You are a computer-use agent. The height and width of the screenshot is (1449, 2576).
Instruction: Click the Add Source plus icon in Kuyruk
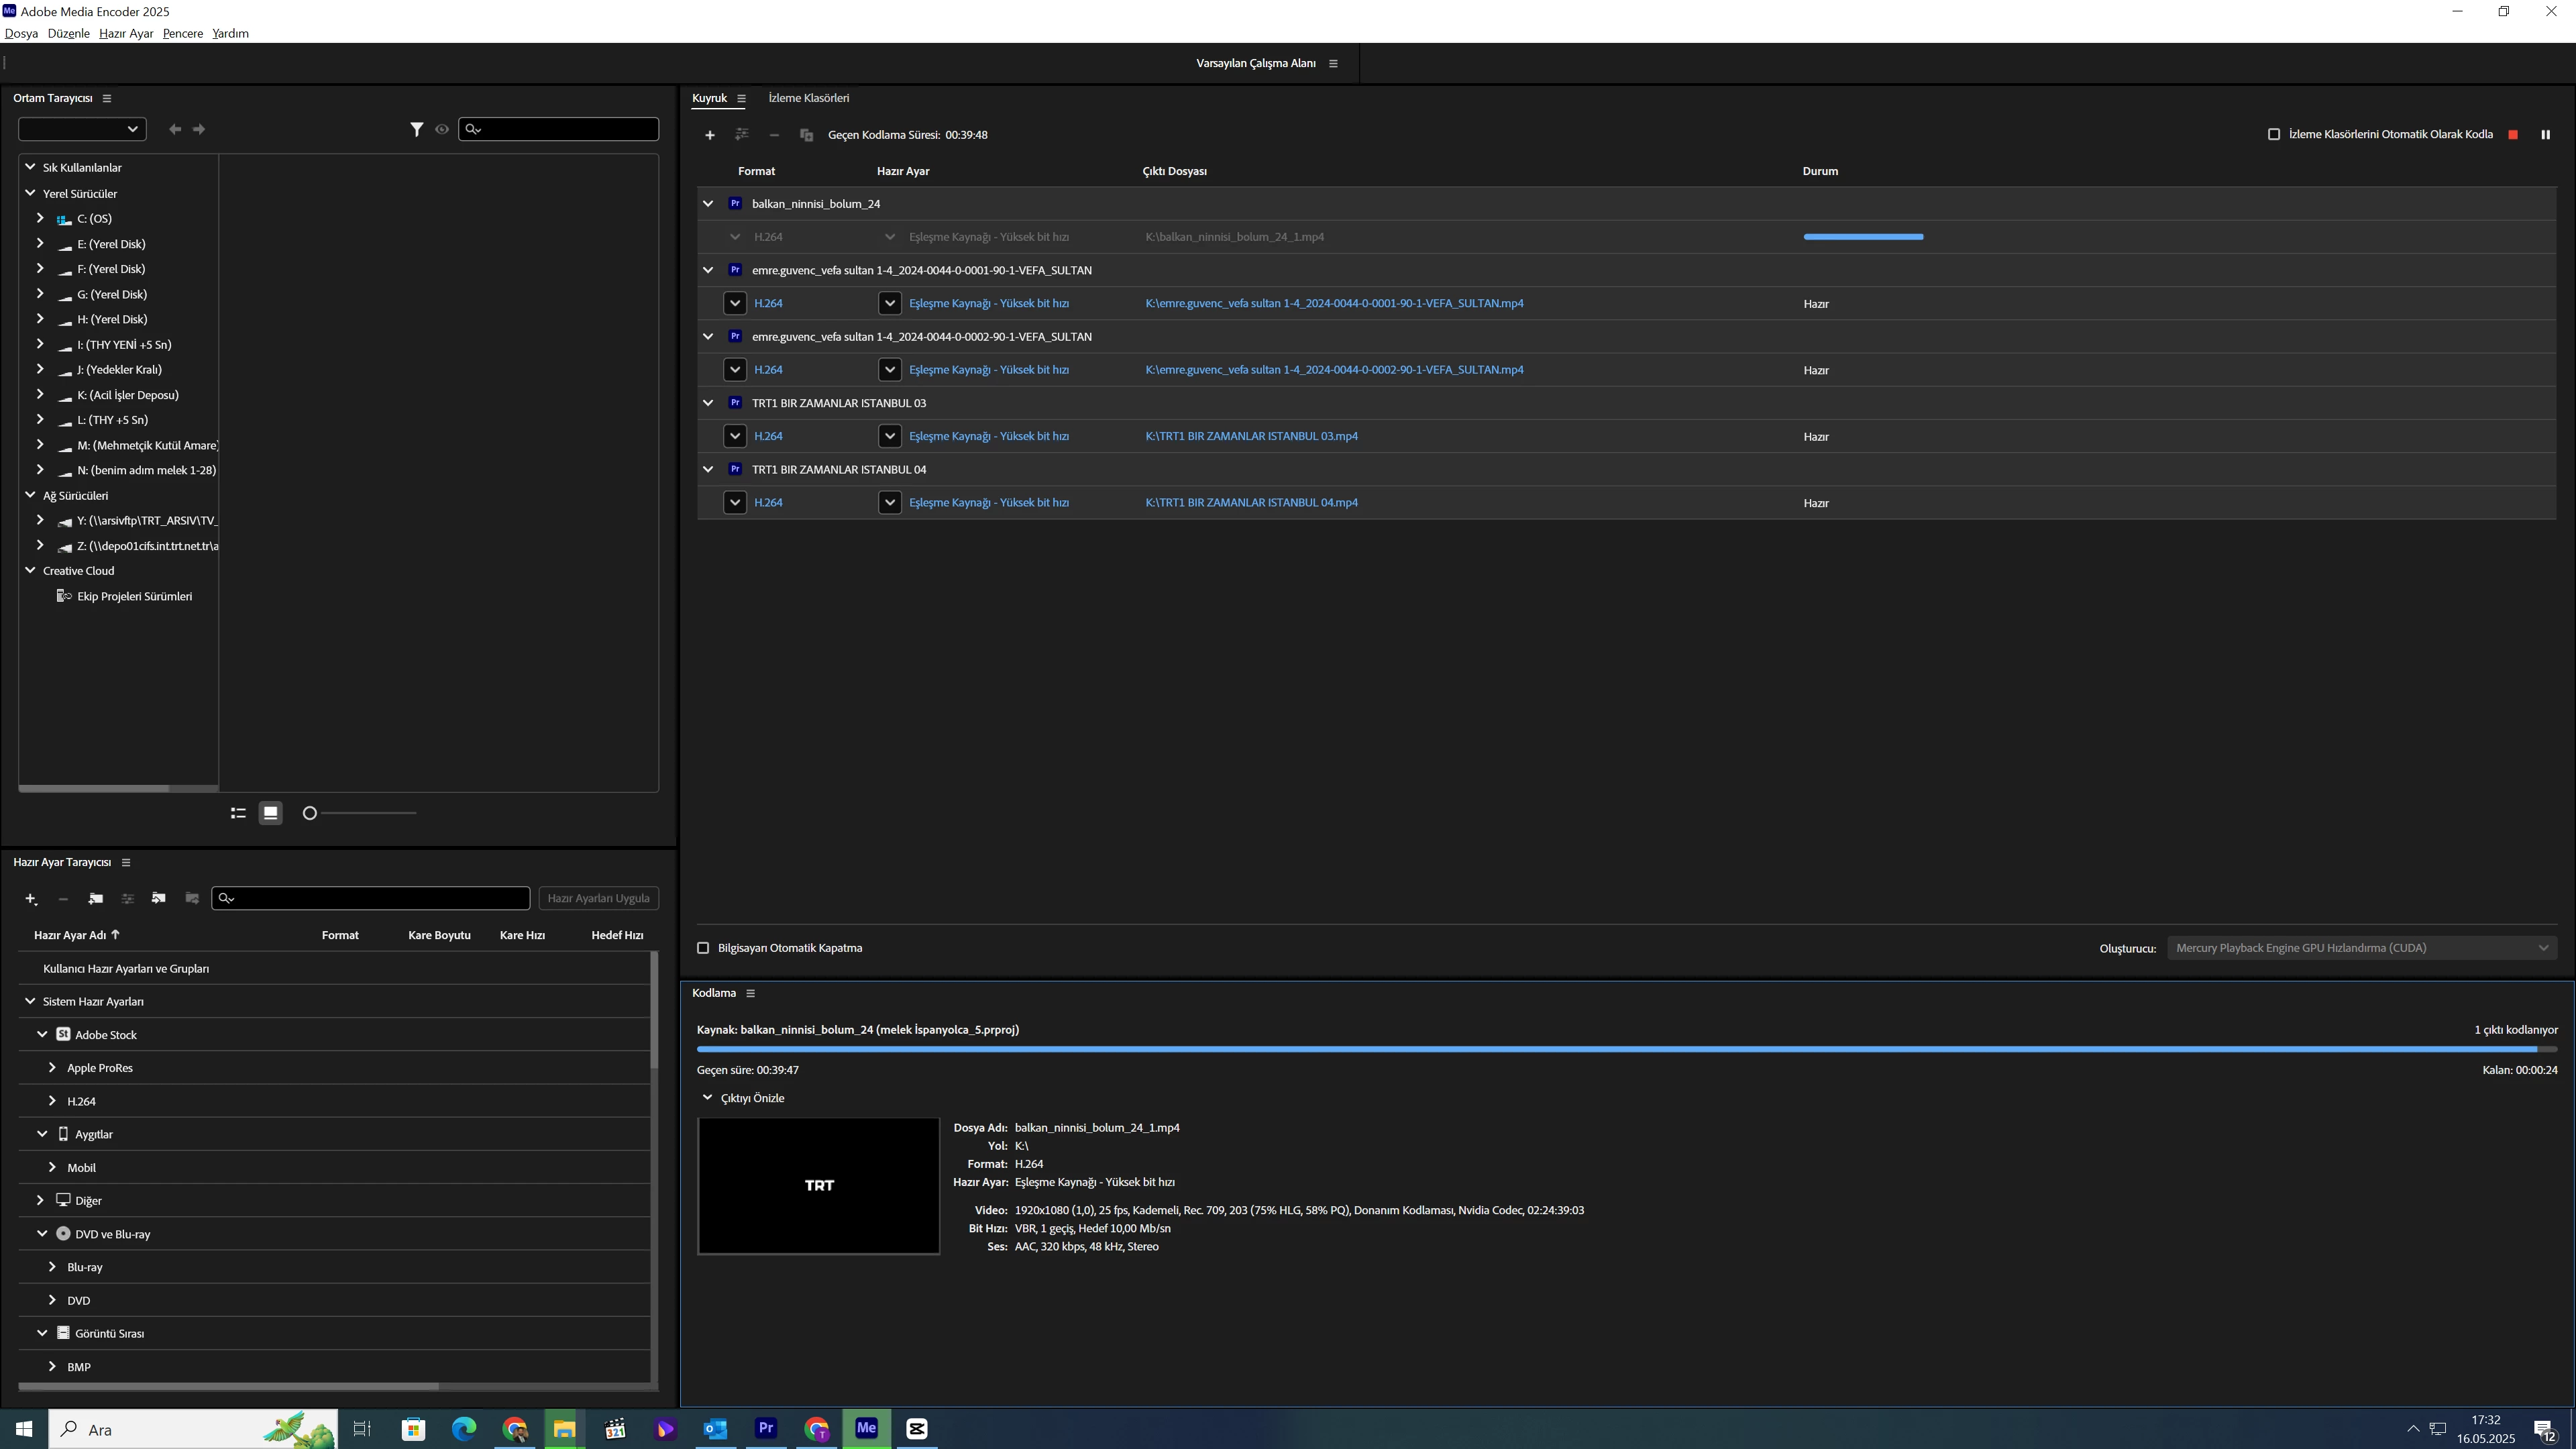[710, 135]
